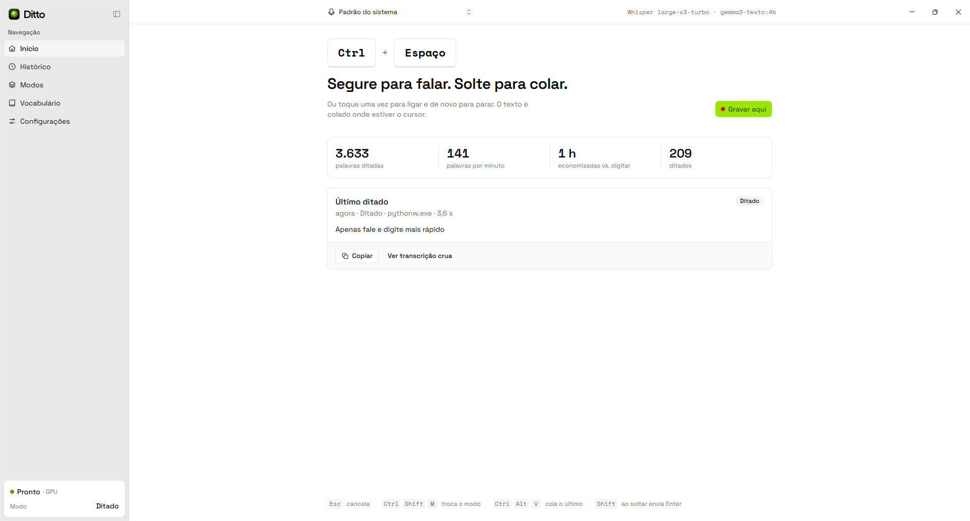Click the cola o último shortcut hint
The image size is (970, 521).
coord(538,504)
